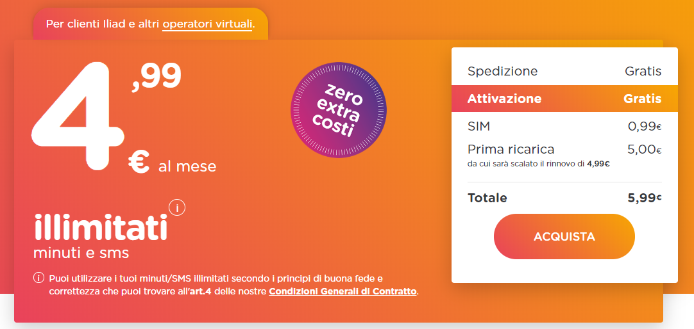Click the "minuti e sms" subtitle

pyautogui.click(x=81, y=253)
